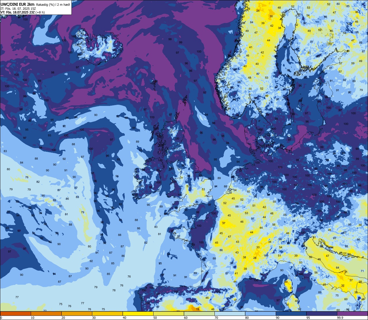Click the humidity value '64' over the Balkans
Viewport: 368px width, 320px height.
pyautogui.click(x=338, y=268)
